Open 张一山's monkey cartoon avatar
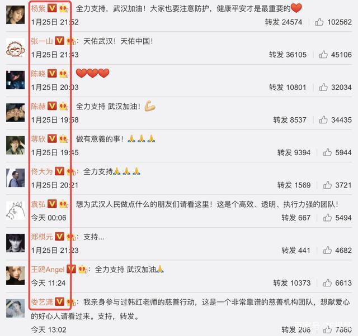The height and width of the screenshot is (336, 358). [15, 47]
